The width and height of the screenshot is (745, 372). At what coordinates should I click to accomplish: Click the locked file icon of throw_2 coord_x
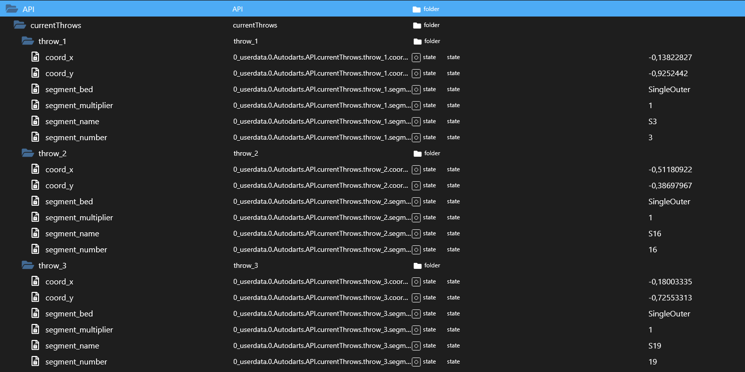pyautogui.click(x=35, y=169)
